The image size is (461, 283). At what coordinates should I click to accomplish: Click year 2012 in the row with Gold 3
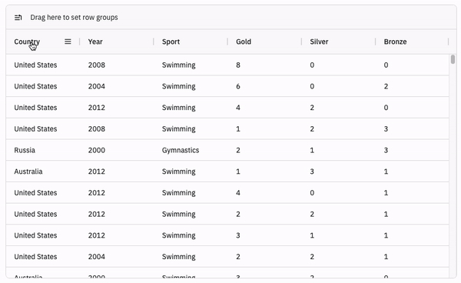click(97, 235)
